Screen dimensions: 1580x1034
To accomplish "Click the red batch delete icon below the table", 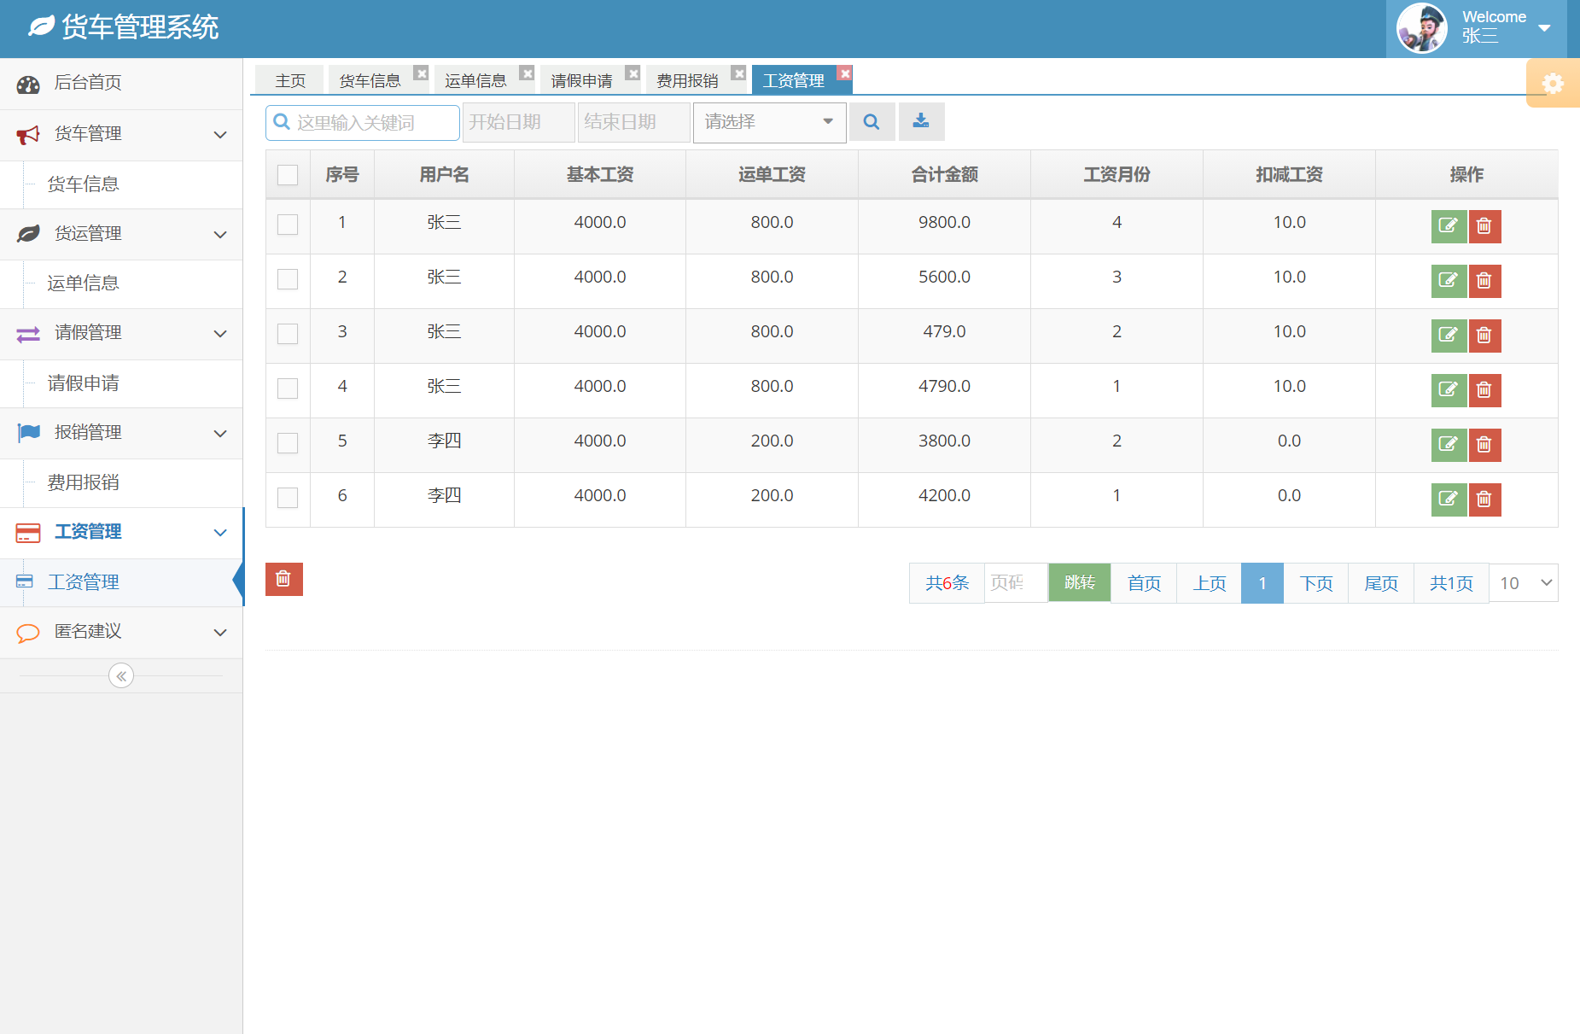I will point(283,579).
